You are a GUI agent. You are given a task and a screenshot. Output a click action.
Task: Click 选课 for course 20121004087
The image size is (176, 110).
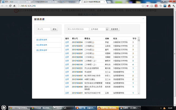tap(67, 76)
